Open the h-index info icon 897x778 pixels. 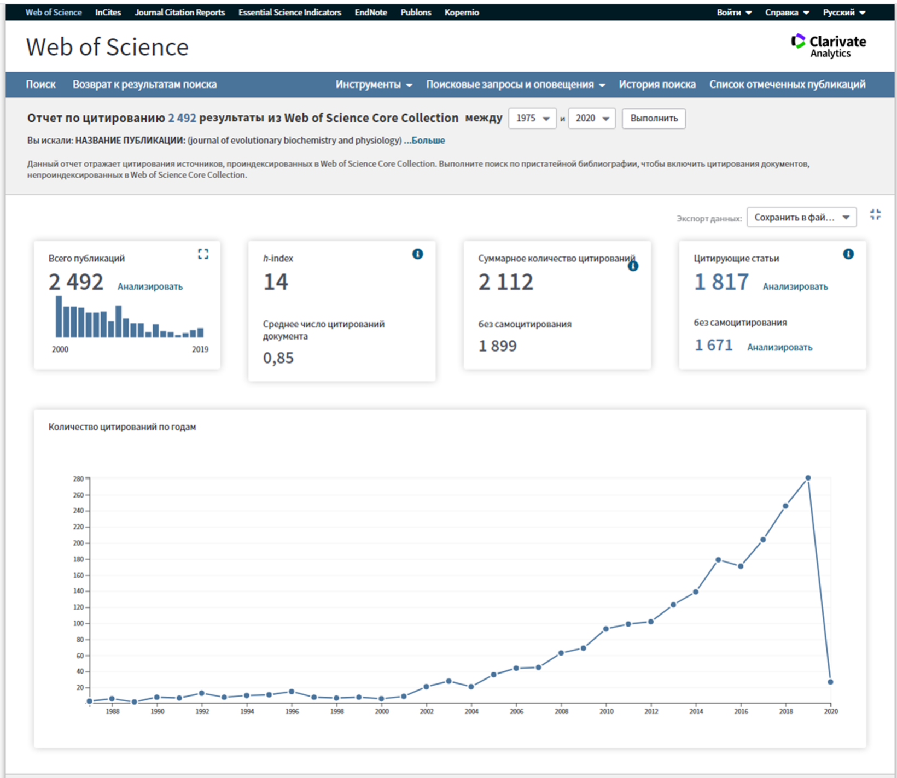click(417, 254)
